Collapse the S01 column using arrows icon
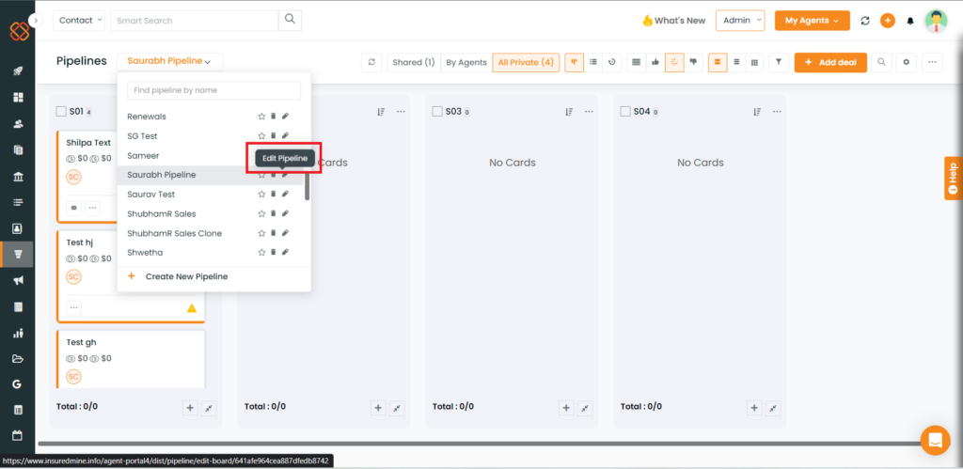Screen dimensions: 963x469 tap(210, 408)
